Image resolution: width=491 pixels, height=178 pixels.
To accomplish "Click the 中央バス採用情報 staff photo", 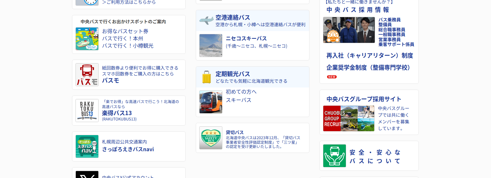I will [349, 30].
